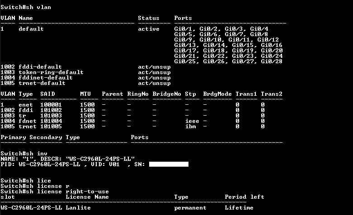
Task: Select the 'Status' column header
Action: [x=149, y=18]
